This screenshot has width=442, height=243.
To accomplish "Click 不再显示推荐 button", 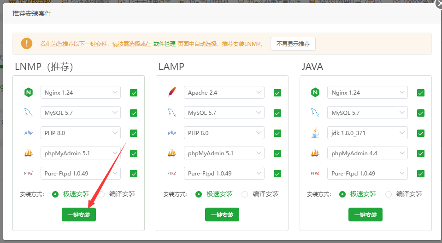I will (x=293, y=44).
